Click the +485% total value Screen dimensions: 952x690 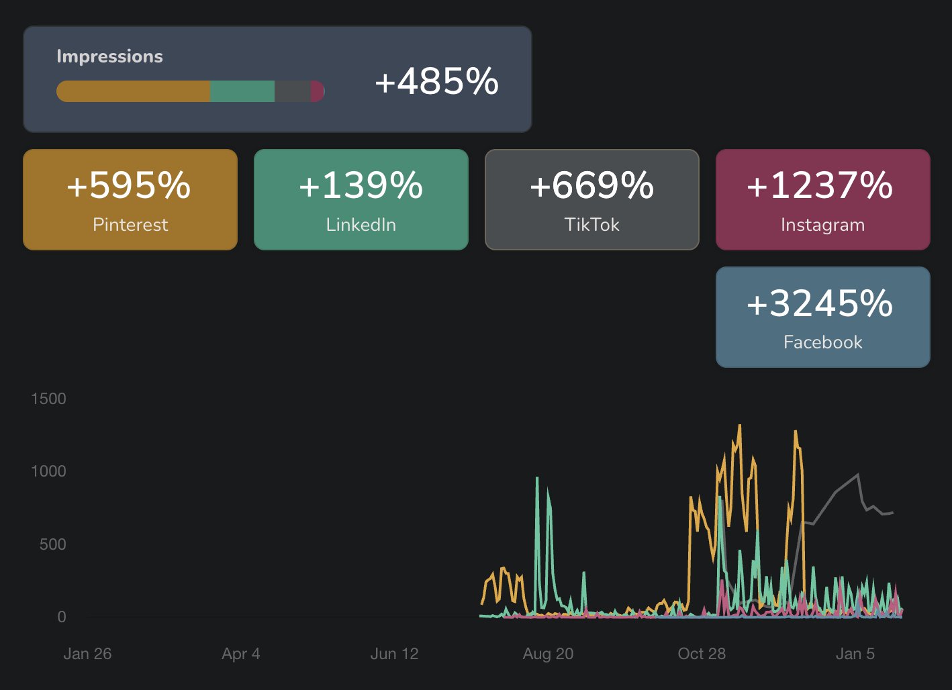tap(436, 82)
